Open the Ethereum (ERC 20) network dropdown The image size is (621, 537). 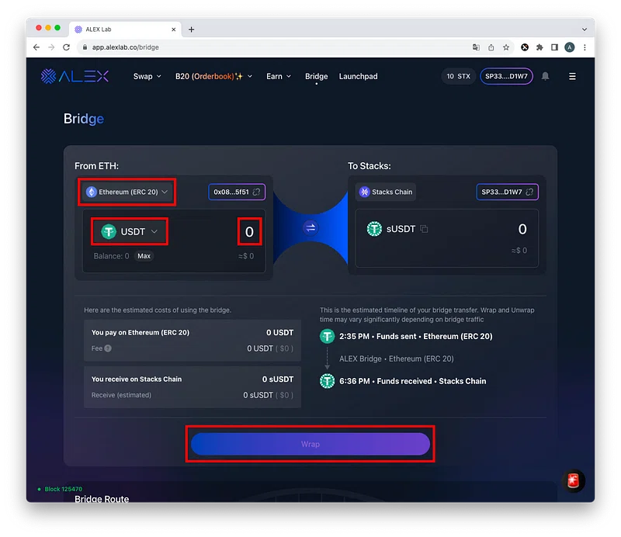pyautogui.click(x=127, y=192)
